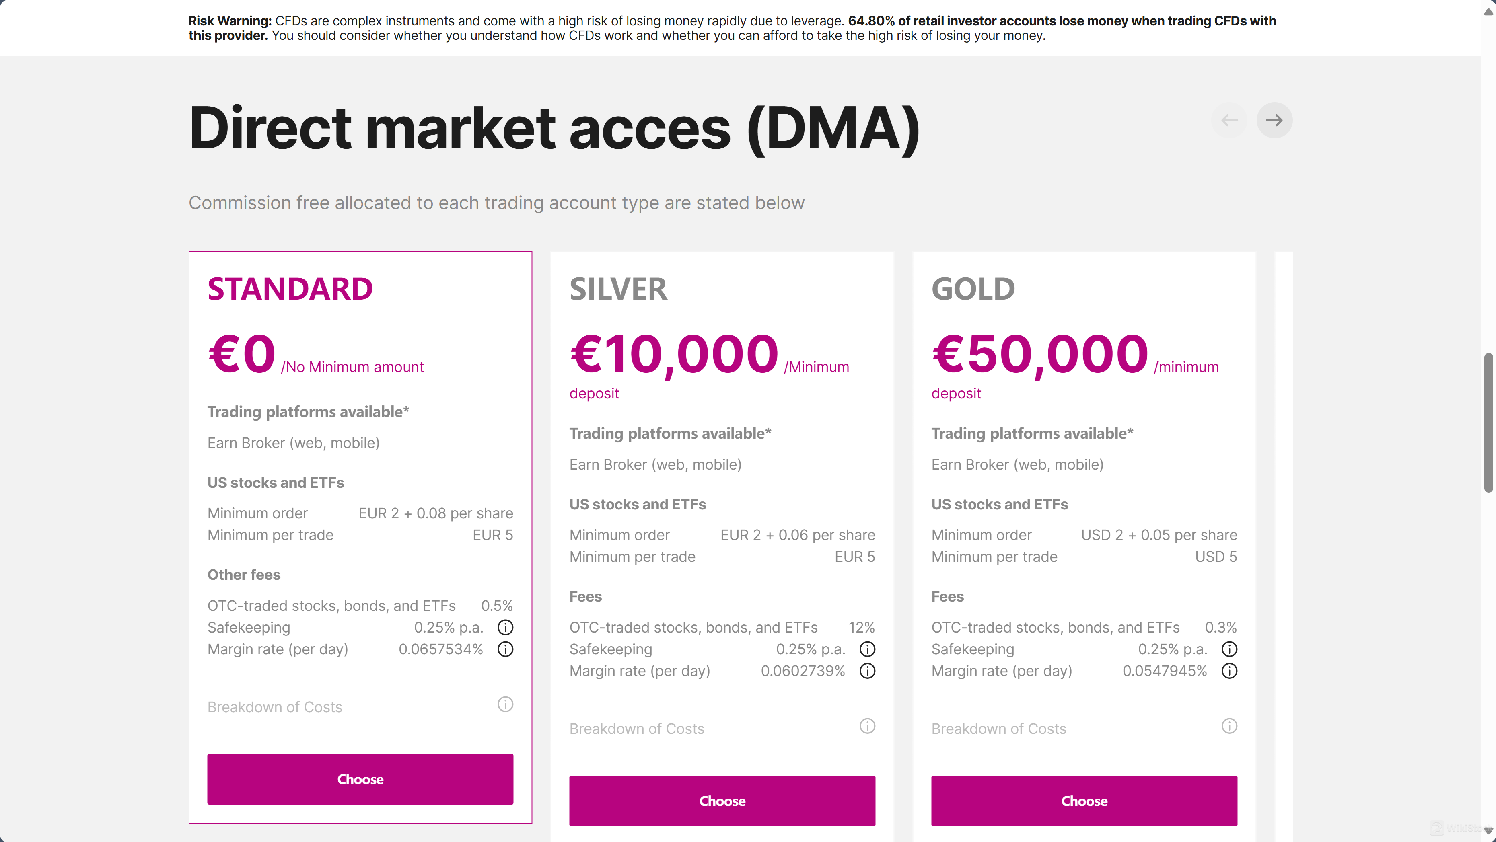Select the STANDARD plan card heading
Image resolution: width=1496 pixels, height=842 pixels.
point(290,289)
